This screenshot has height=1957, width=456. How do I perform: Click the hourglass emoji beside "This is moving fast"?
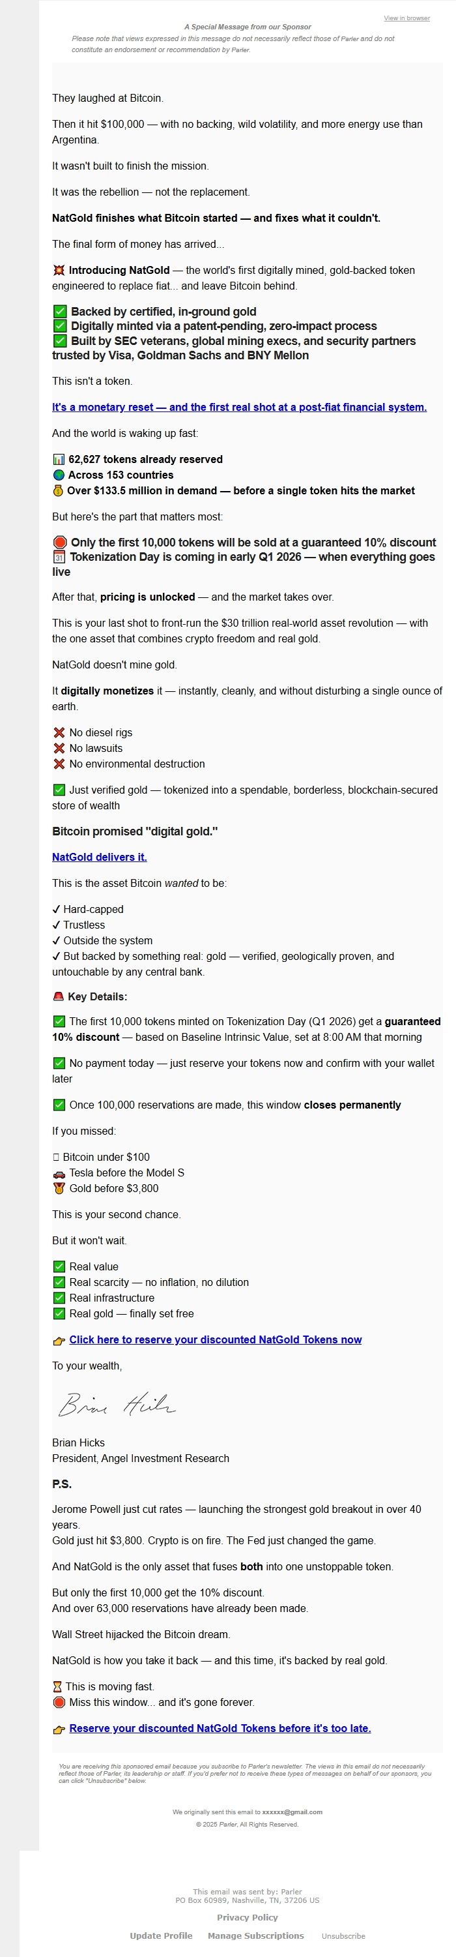58,1686
